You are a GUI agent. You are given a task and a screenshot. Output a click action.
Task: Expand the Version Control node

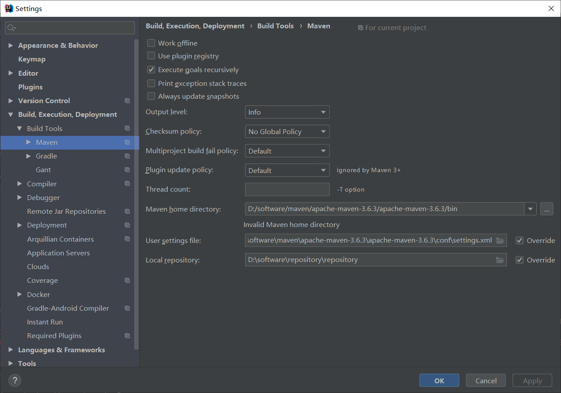coord(11,101)
